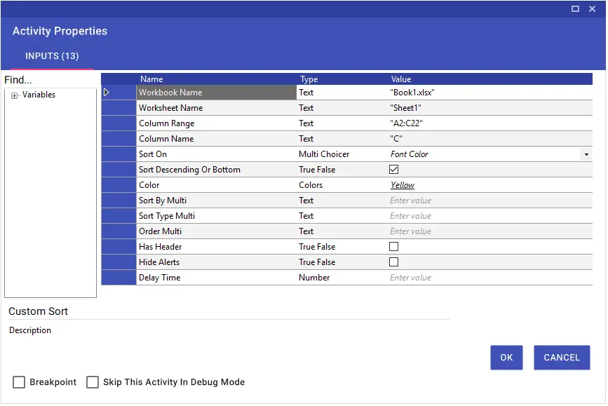This screenshot has width=608, height=406.
Task: Click the Sort By Multi row label
Action: 163,201
